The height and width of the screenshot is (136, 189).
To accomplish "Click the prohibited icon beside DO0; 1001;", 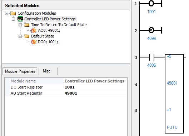I will pos(34,42).
